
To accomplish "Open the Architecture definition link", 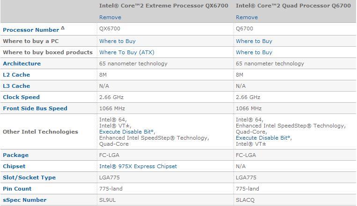I will point(22,64).
